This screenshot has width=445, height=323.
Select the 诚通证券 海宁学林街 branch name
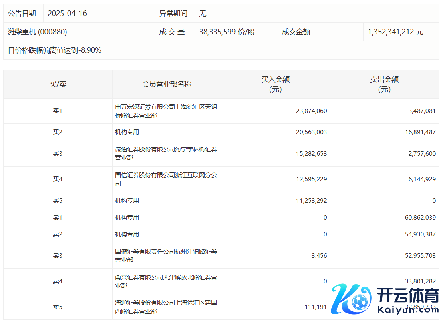[166, 153]
